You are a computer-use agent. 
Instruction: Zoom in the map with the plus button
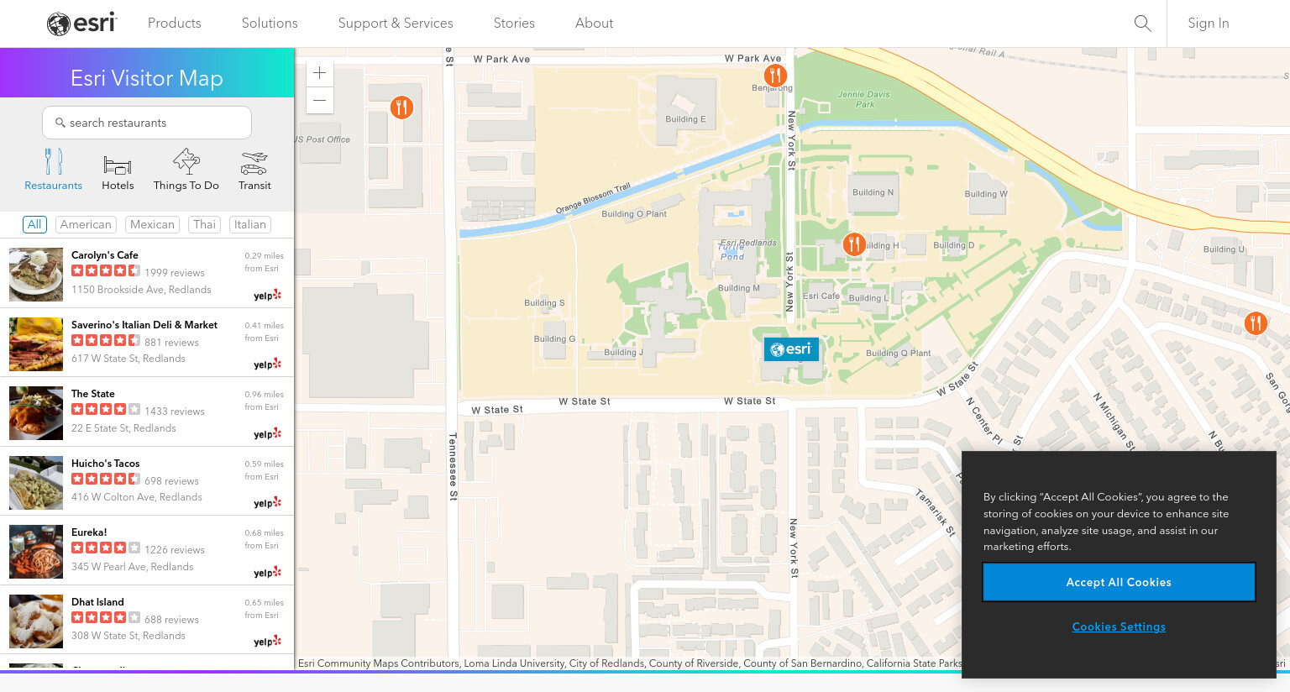pyautogui.click(x=320, y=73)
